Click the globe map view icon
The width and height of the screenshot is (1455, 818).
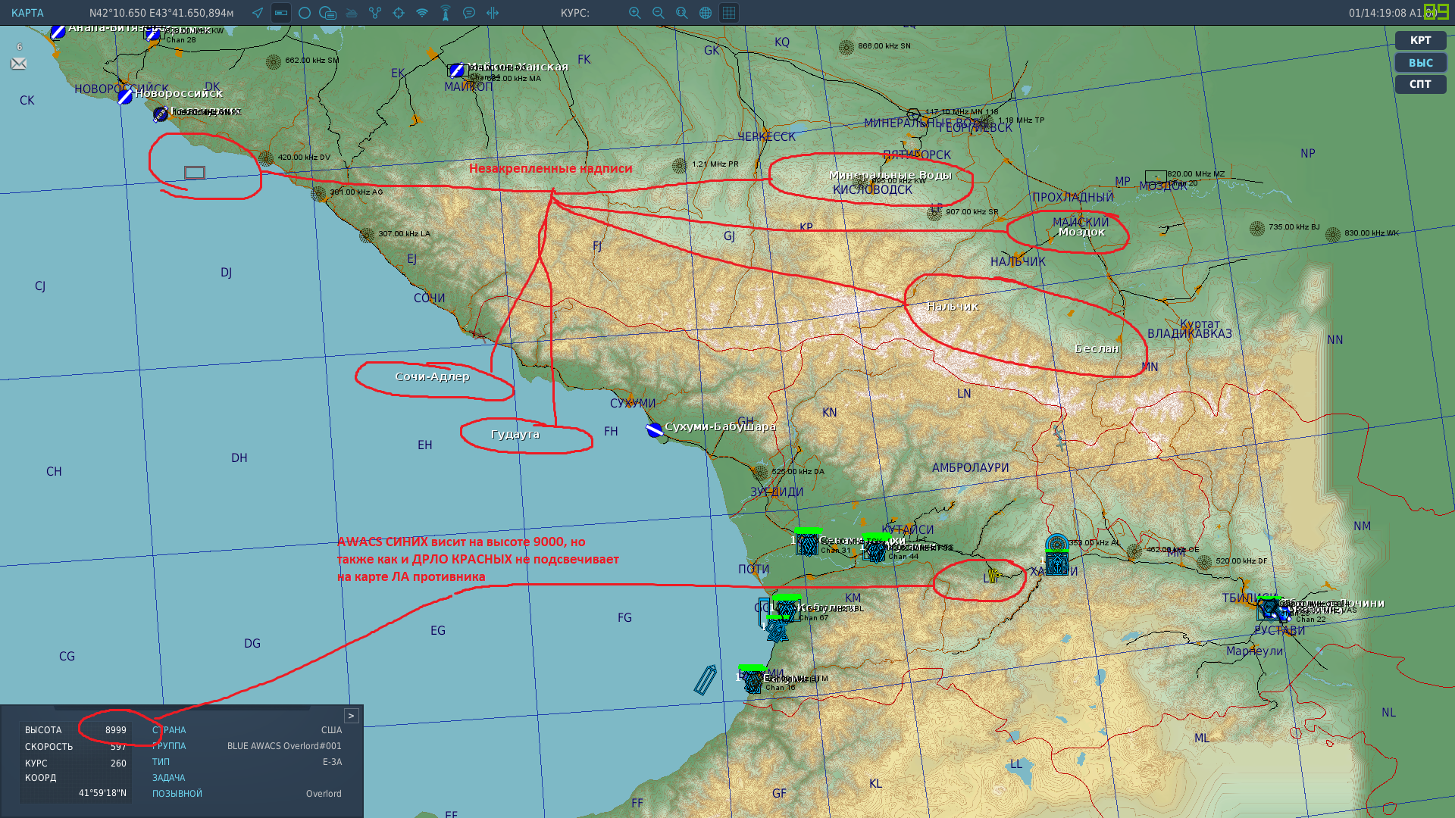tap(706, 13)
